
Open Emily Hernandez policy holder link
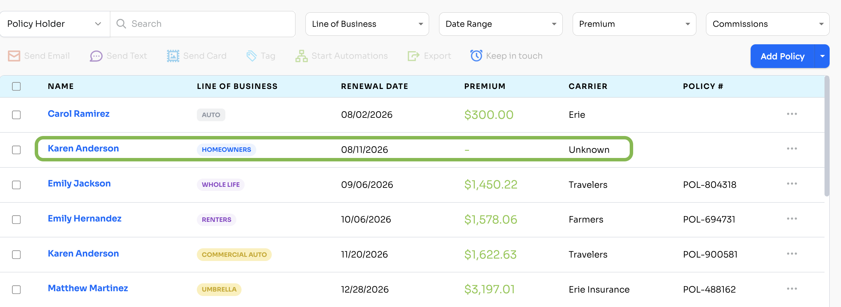click(85, 218)
